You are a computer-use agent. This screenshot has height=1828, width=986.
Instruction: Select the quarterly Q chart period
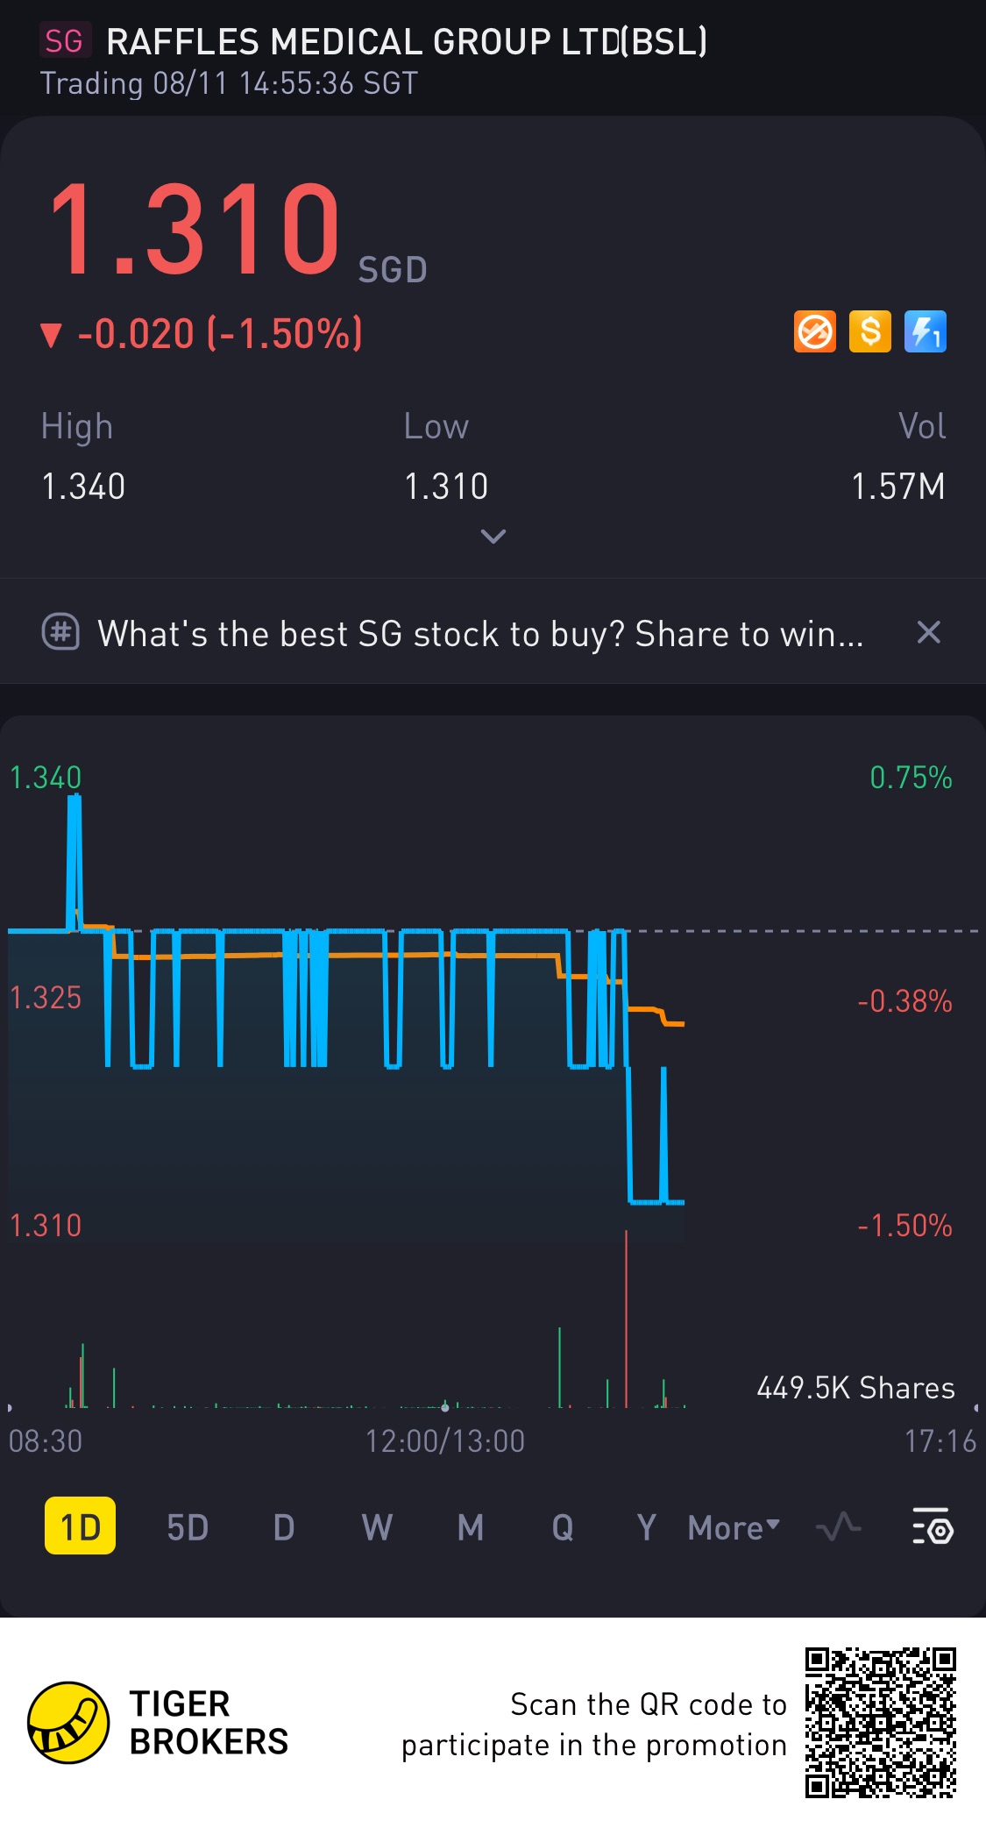(x=563, y=1527)
